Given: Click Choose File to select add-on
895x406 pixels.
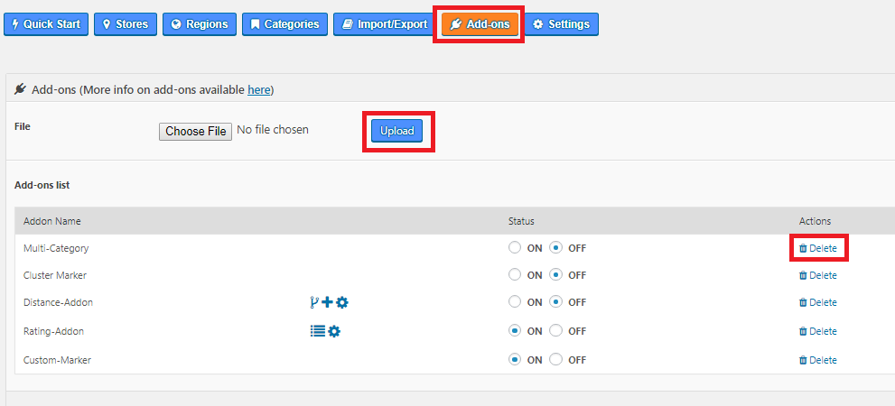Looking at the screenshot, I should 196,131.
